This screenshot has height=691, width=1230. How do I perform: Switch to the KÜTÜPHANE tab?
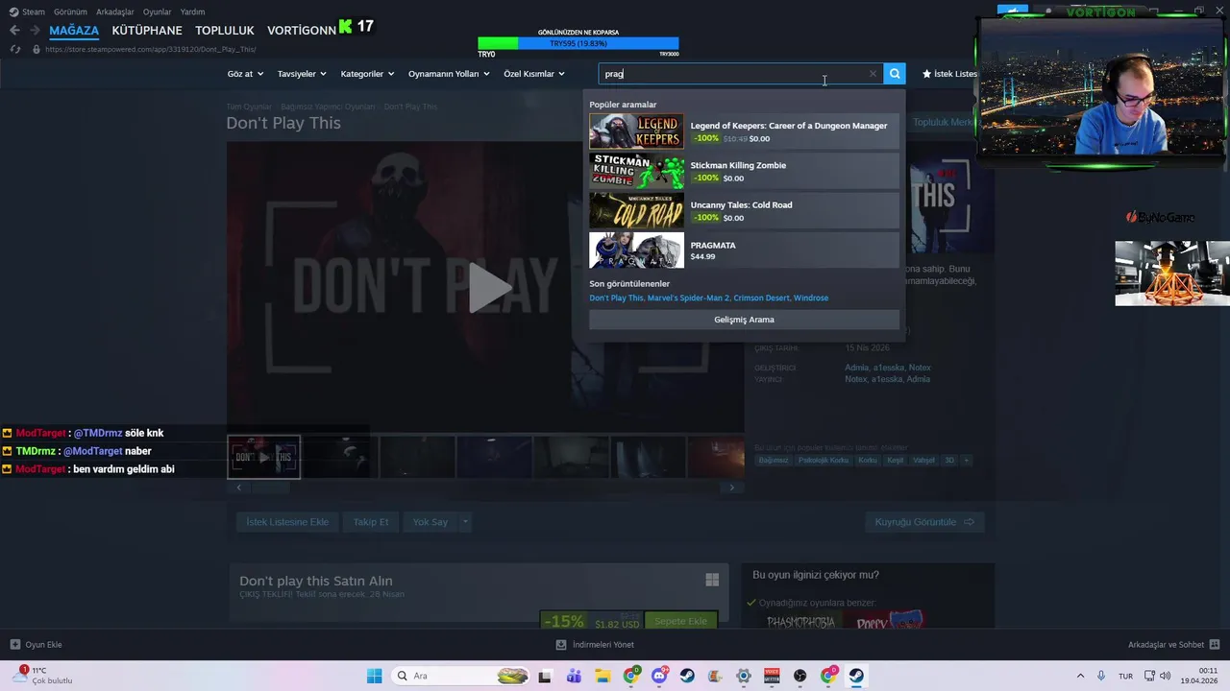point(147,31)
